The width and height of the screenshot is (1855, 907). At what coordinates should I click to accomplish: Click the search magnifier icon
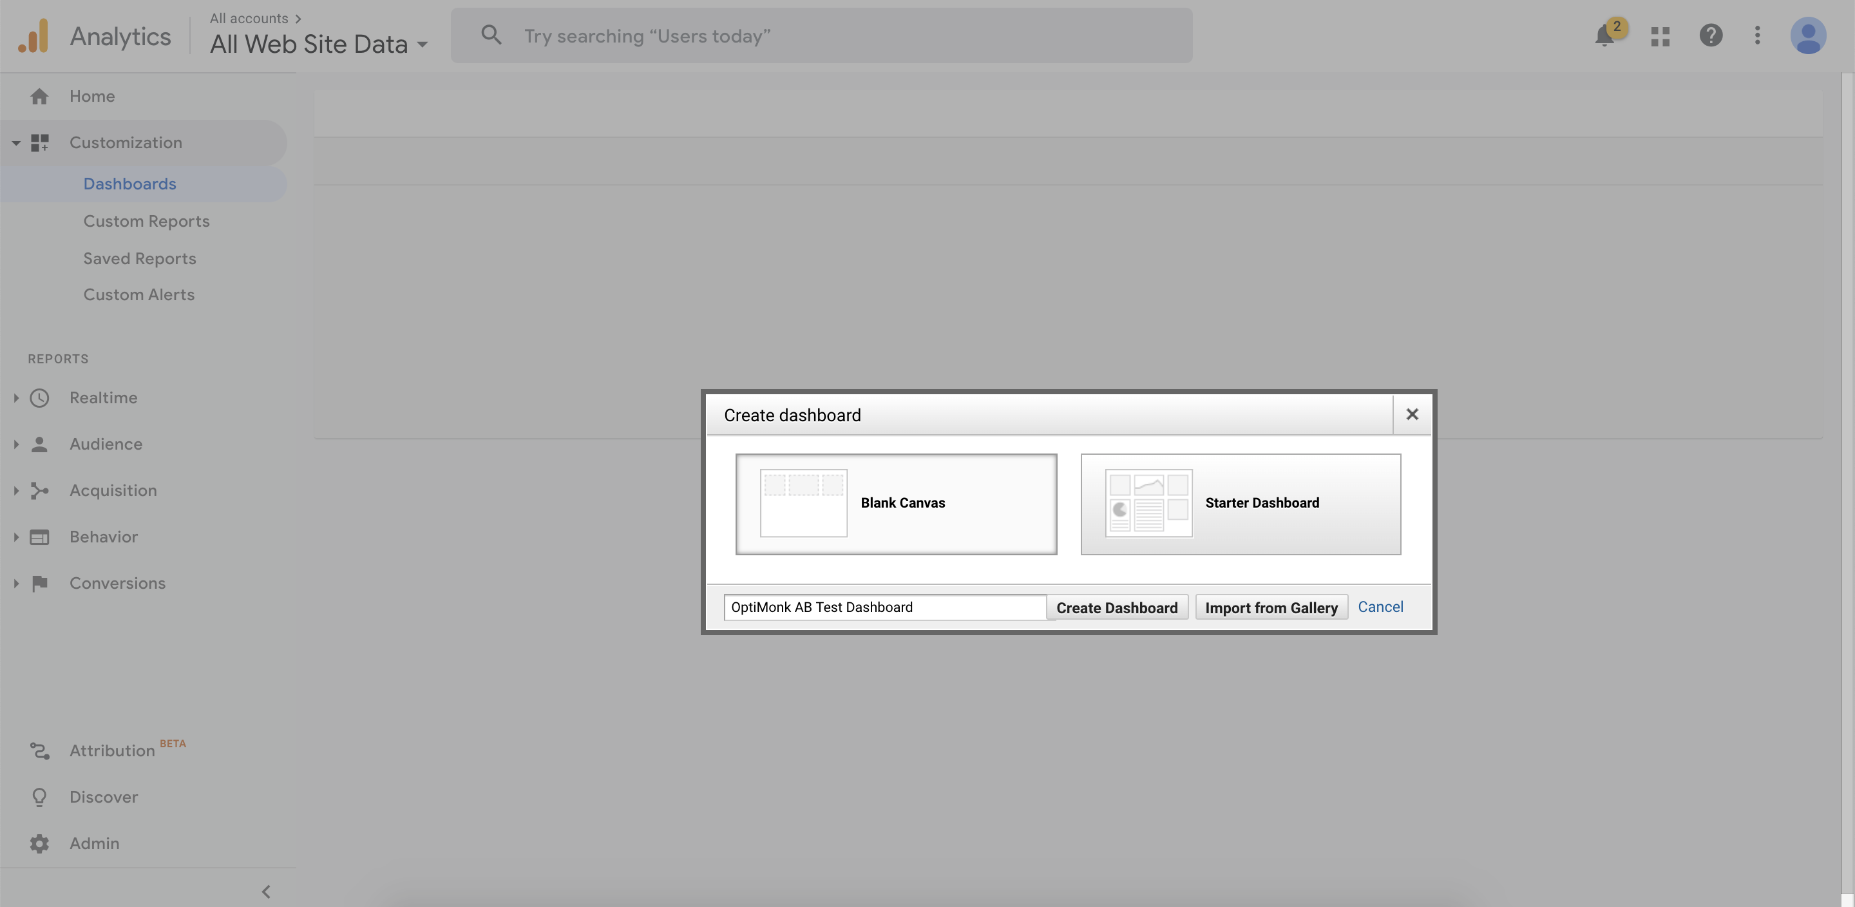click(x=491, y=35)
